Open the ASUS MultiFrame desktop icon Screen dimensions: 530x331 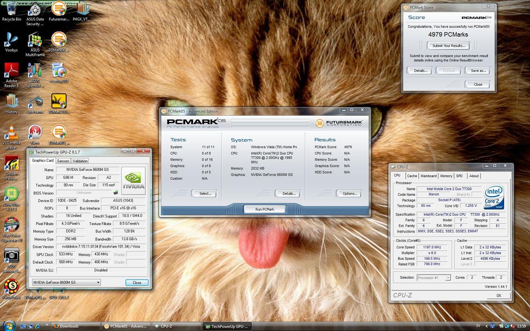pos(35,44)
